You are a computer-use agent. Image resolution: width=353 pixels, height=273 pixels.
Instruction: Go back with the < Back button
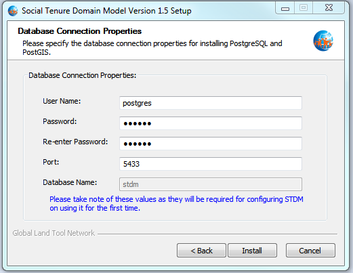201,251
